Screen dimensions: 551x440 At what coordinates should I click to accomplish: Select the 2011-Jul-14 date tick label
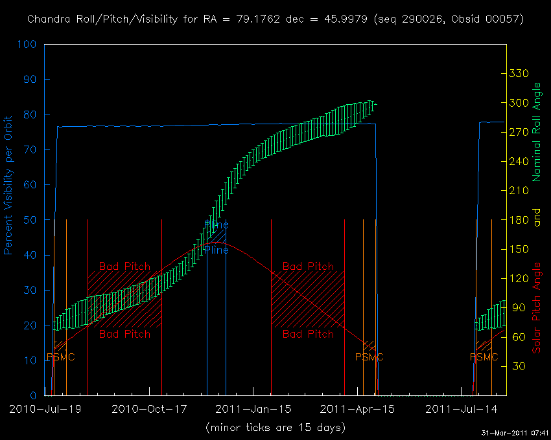click(x=462, y=409)
